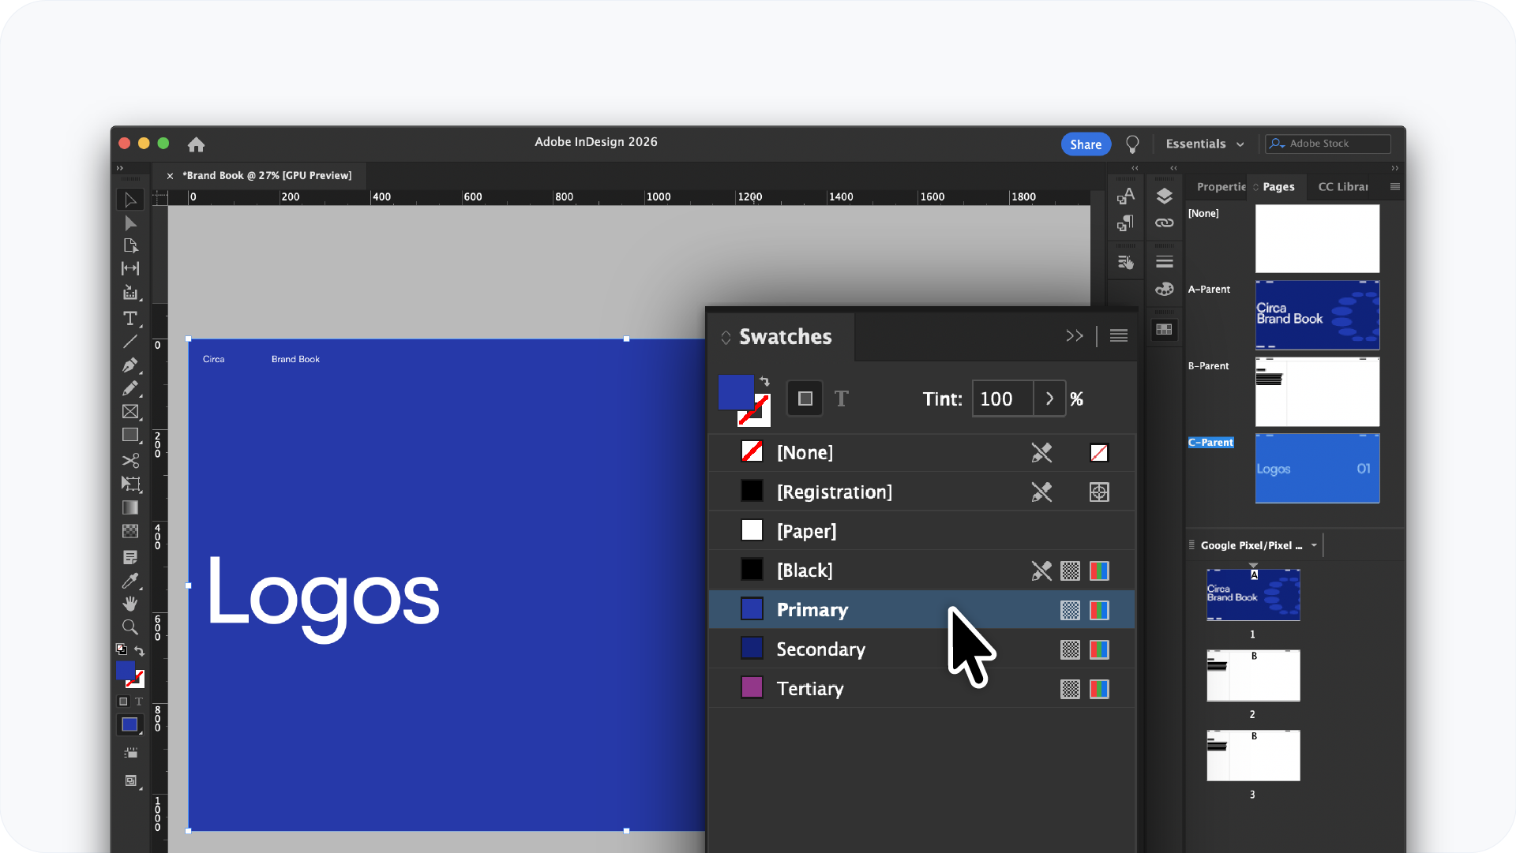Swap fill and stroke in Swatches panel
The image size is (1516, 853).
pyautogui.click(x=764, y=381)
